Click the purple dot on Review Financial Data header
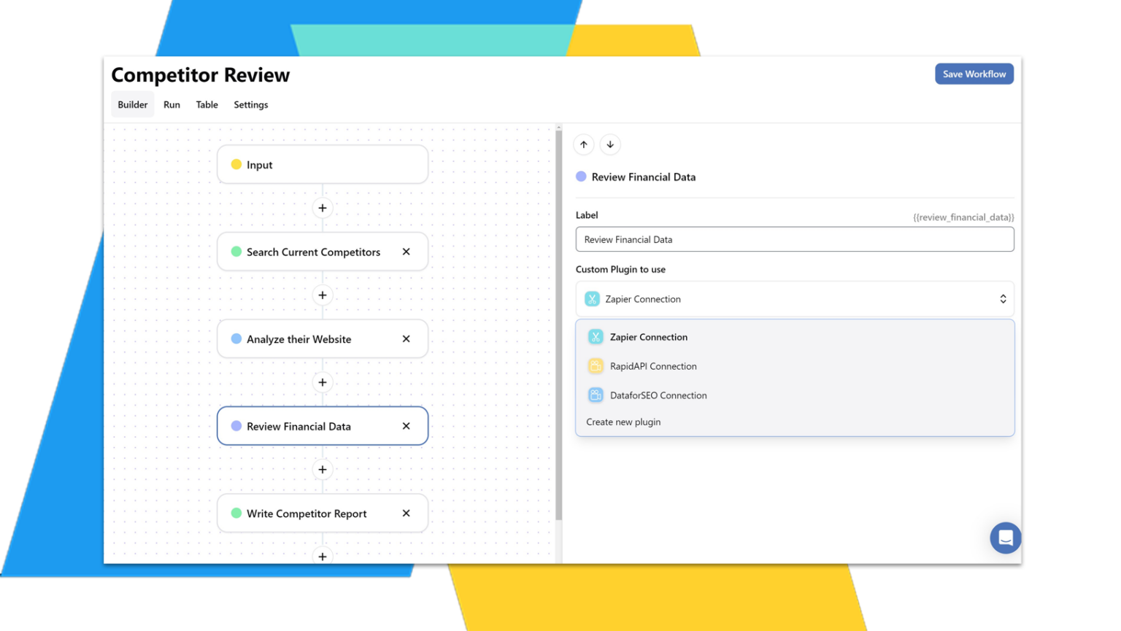 [x=580, y=176]
